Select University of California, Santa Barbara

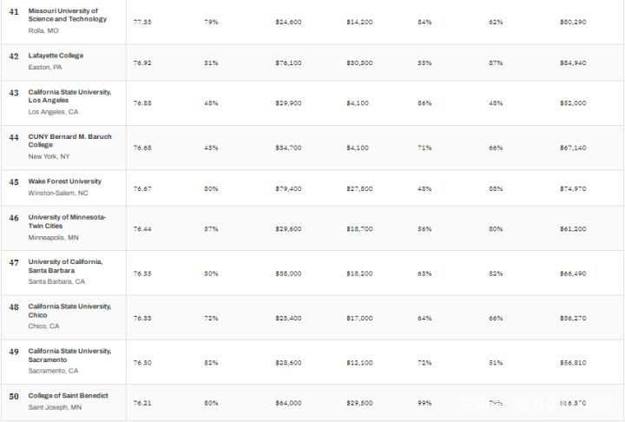[65, 266]
